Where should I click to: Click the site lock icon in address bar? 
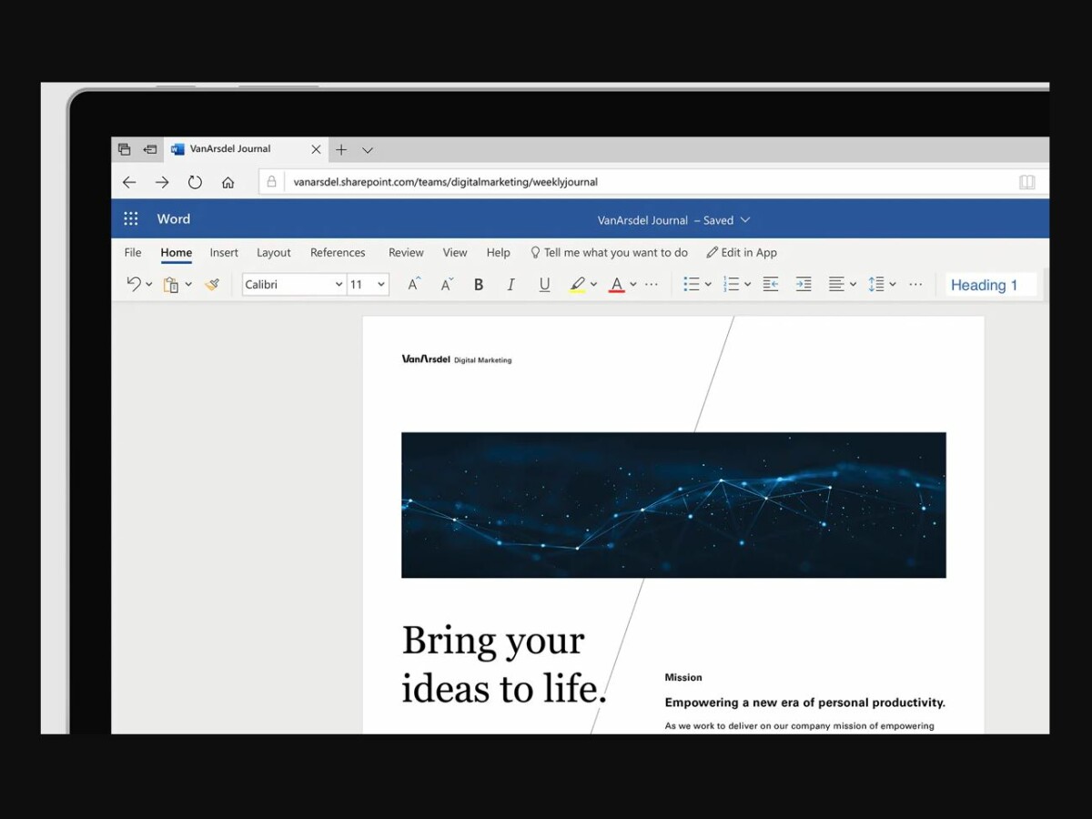[x=271, y=182]
